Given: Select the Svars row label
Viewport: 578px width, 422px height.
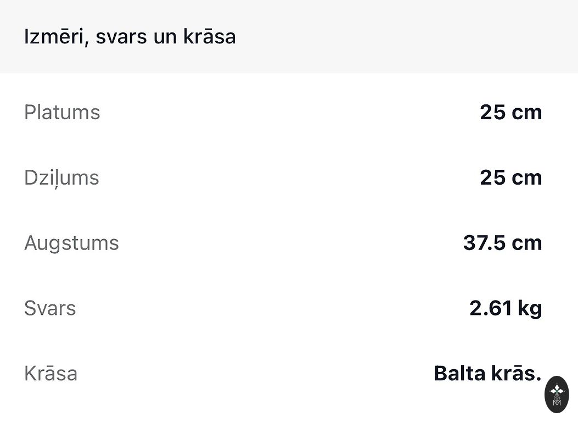Looking at the screenshot, I should click(x=50, y=308).
